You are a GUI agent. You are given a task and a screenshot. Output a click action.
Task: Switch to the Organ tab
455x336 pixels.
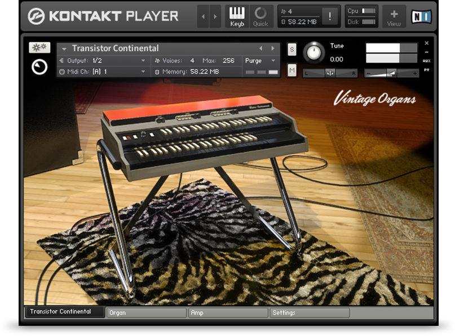tap(147, 313)
